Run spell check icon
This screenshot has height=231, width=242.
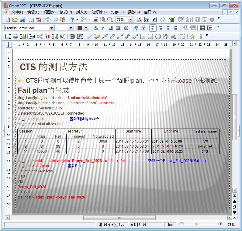181,19
